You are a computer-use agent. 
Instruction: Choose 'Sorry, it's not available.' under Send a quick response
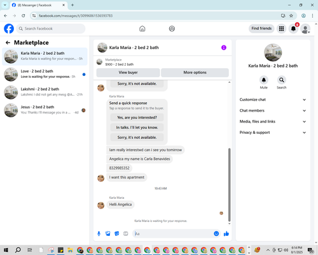[x=137, y=138]
